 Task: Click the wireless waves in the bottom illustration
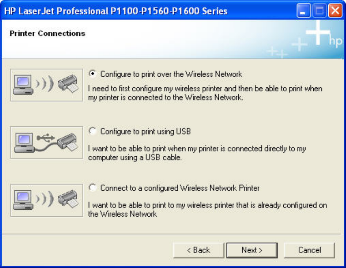pos(45,199)
